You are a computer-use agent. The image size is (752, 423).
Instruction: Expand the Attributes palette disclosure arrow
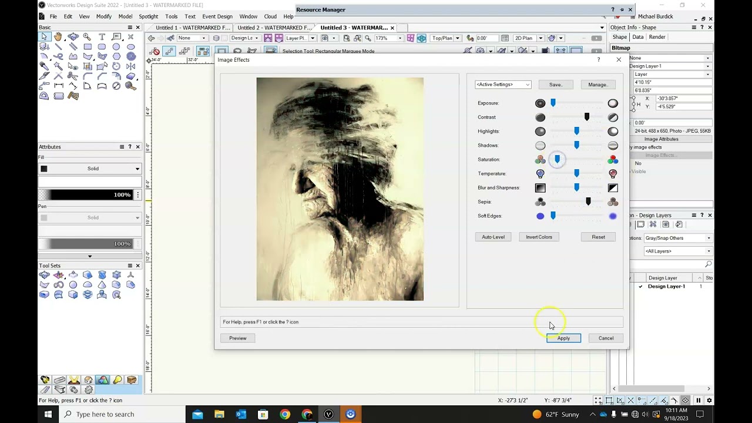point(90,256)
